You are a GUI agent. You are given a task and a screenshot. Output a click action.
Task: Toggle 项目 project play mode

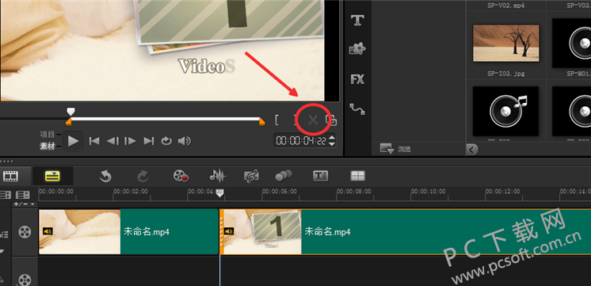pyautogui.click(x=48, y=135)
